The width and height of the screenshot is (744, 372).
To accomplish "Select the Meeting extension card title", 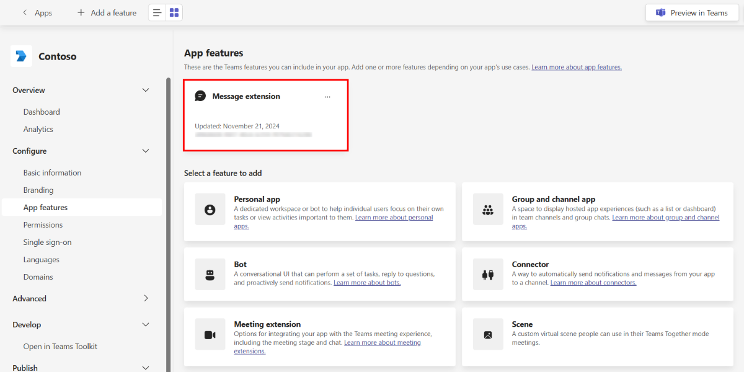I will [x=267, y=324].
